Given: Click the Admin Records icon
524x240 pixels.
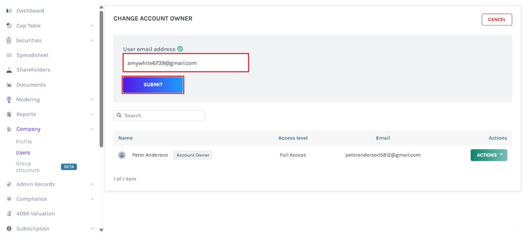Looking at the screenshot, I should click(x=9, y=184).
